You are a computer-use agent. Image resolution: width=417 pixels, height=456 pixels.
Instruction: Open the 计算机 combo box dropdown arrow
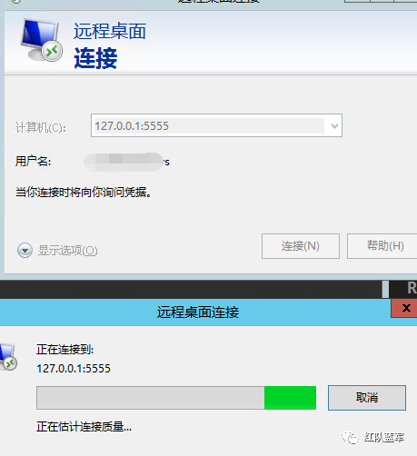[x=334, y=125]
